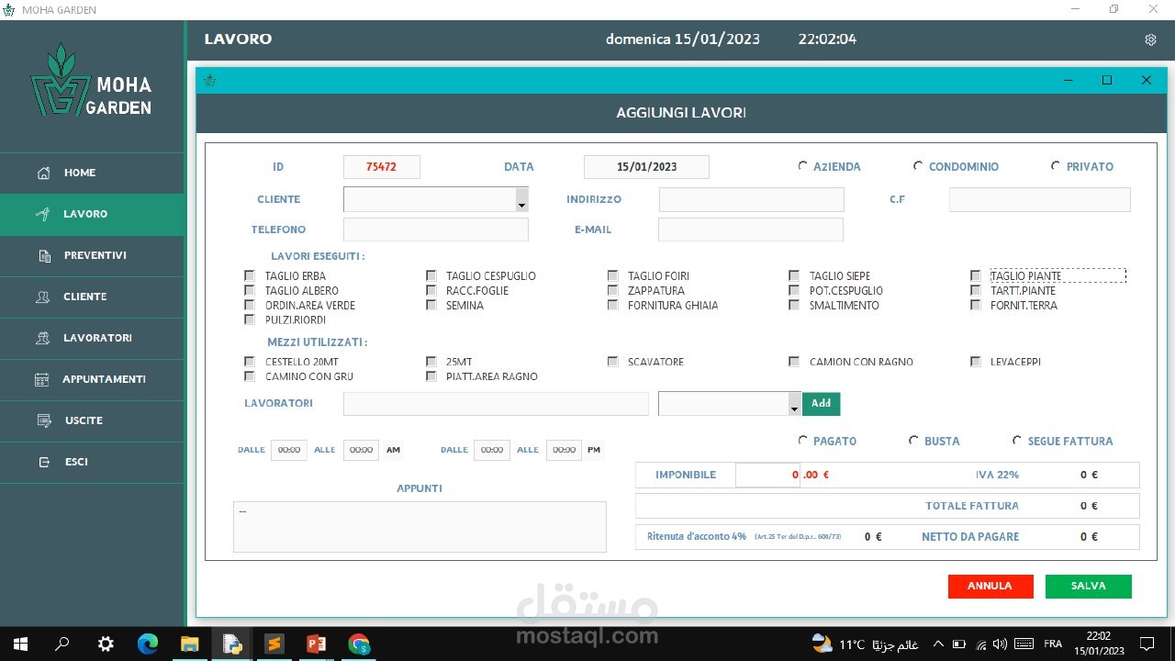Open PowerPoint from the taskbar

point(316,644)
